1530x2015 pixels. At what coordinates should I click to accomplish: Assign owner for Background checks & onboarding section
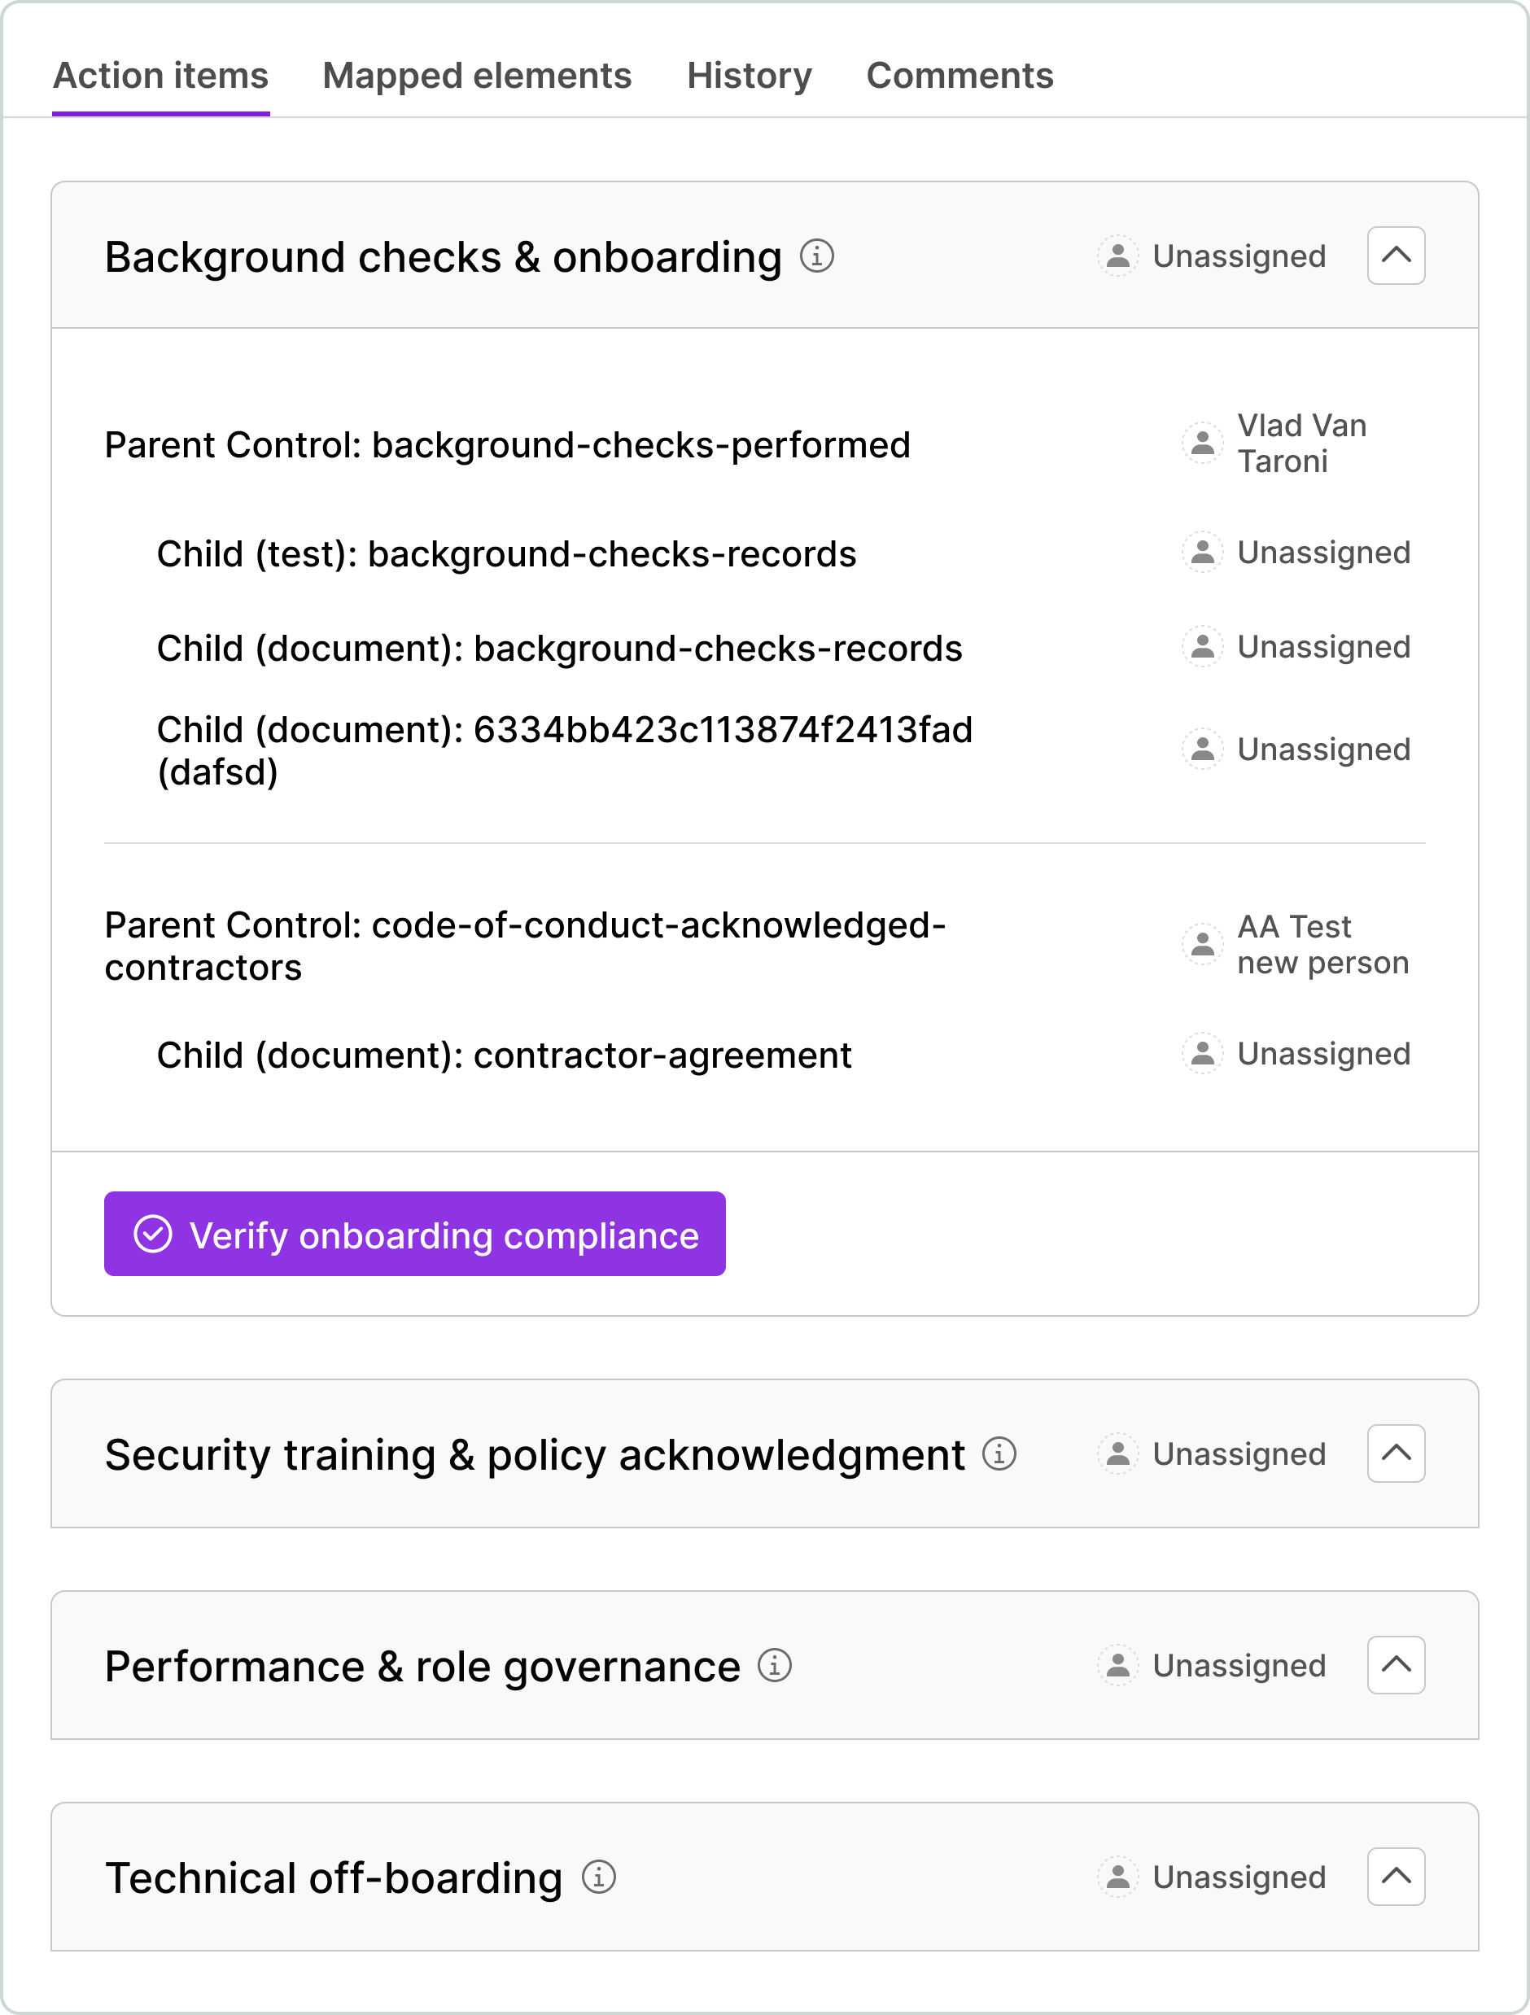tap(1212, 256)
